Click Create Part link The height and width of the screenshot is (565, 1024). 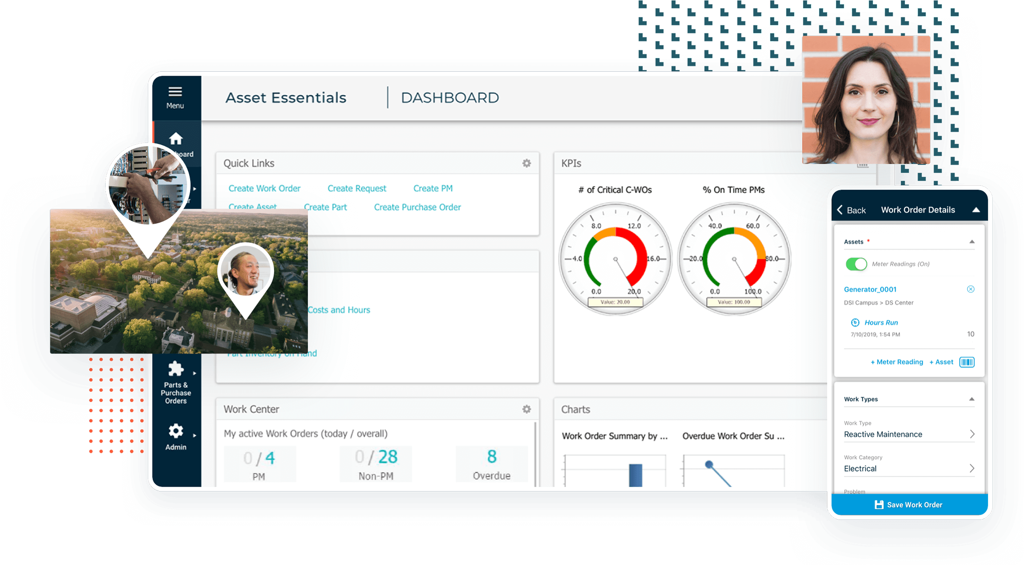pyautogui.click(x=325, y=207)
